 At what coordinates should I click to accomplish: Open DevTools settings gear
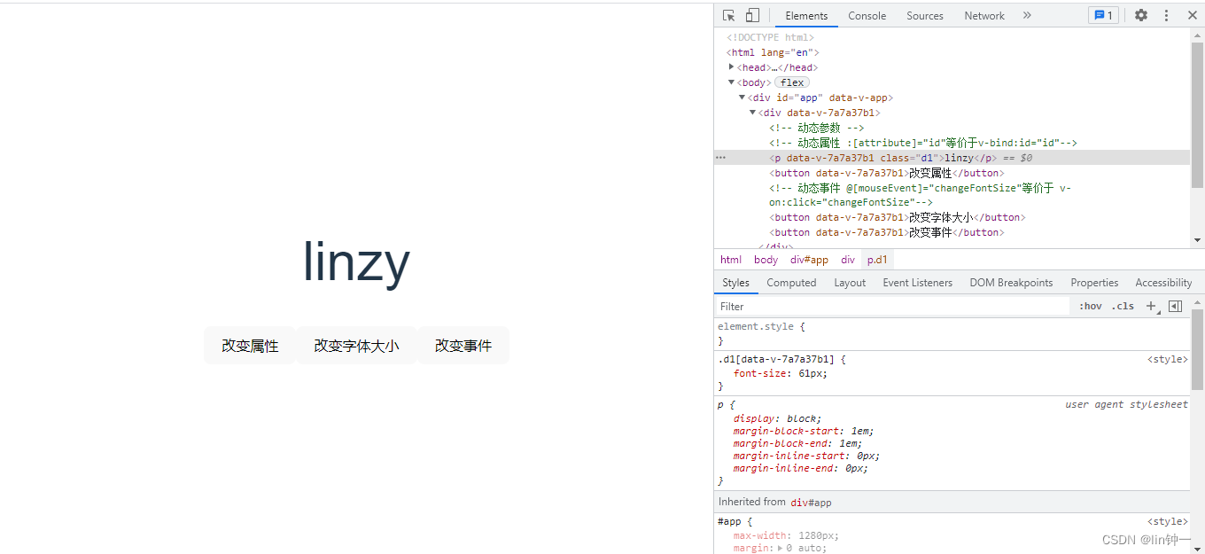point(1141,16)
